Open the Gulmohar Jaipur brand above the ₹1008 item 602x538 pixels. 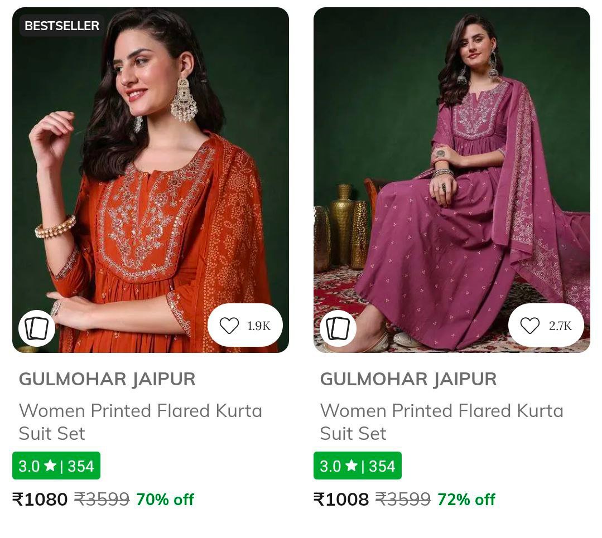(x=408, y=379)
